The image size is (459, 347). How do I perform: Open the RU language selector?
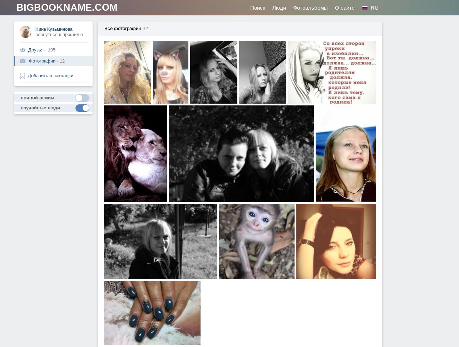(374, 8)
